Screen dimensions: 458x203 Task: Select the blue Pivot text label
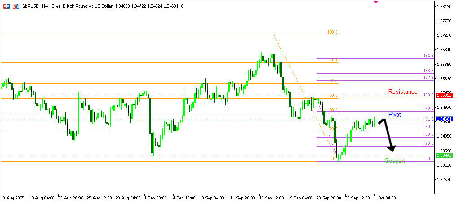pos(394,115)
